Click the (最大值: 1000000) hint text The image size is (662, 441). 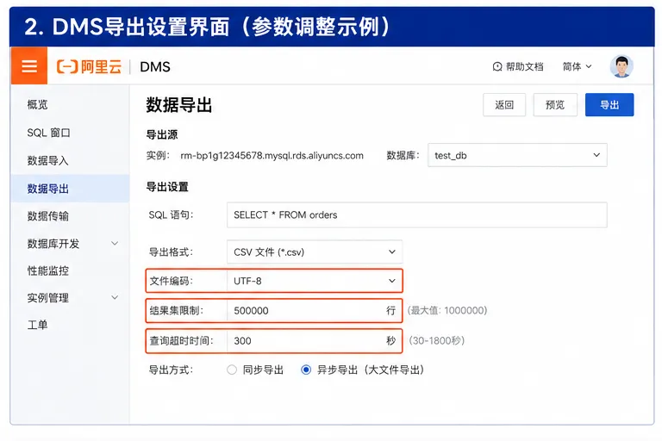coord(447,311)
